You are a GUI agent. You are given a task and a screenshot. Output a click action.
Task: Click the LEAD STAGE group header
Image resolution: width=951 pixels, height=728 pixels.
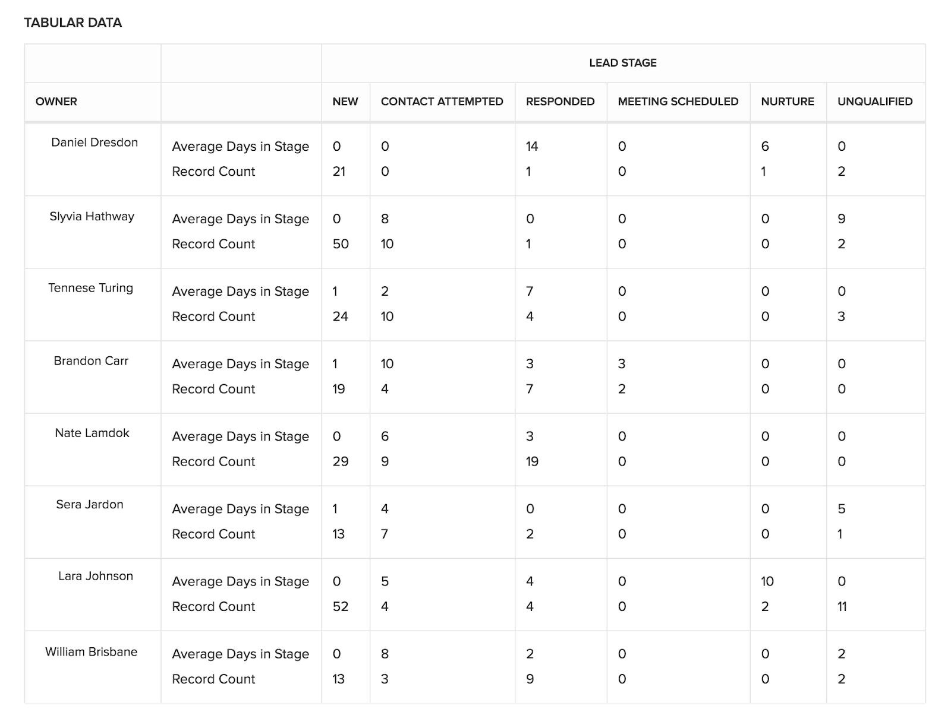623,63
